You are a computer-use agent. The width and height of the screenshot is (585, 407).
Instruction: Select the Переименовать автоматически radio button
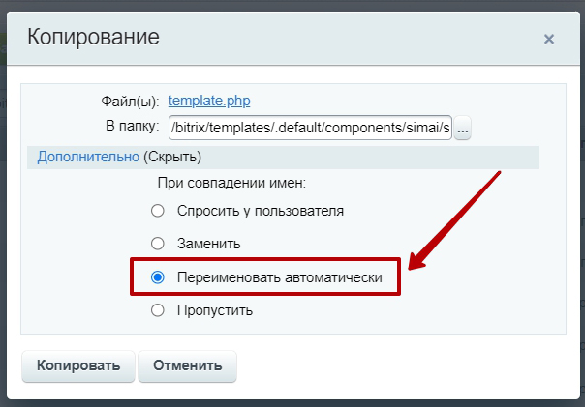point(158,277)
